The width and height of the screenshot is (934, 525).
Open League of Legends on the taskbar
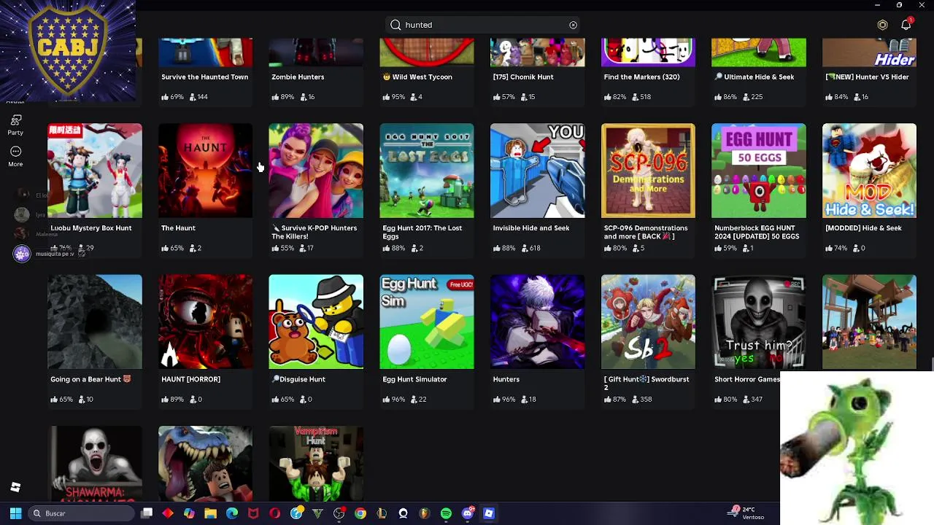click(x=382, y=513)
